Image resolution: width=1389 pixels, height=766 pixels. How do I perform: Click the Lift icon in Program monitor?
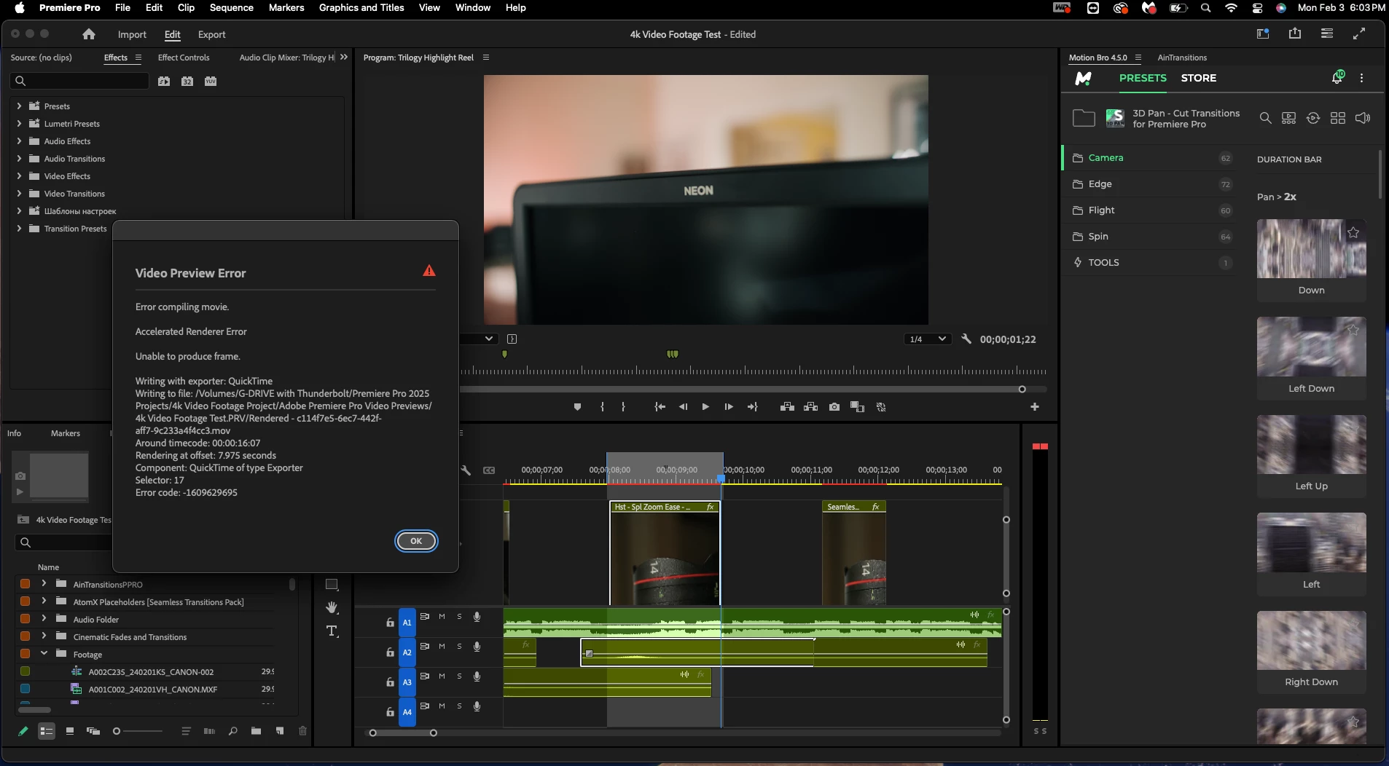pos(787,407)
